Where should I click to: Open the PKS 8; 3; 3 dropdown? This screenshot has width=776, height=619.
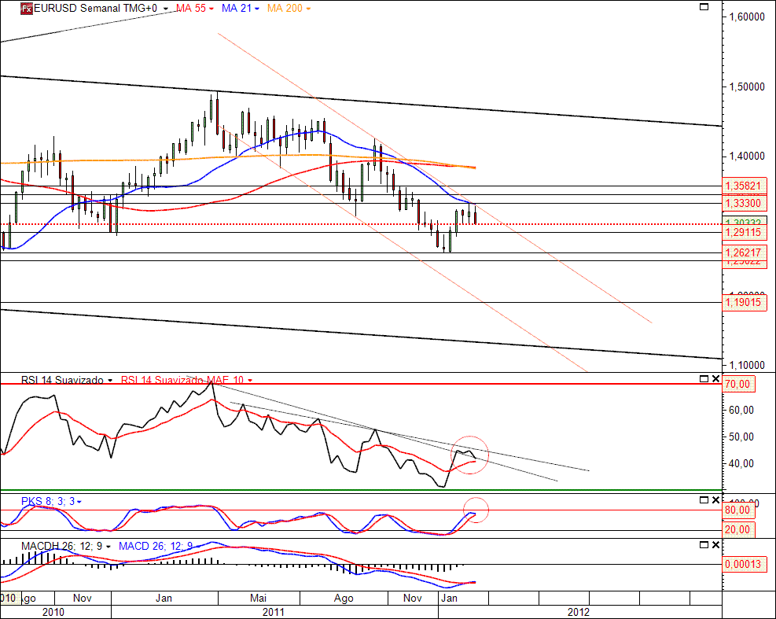(x=79, y=502)
